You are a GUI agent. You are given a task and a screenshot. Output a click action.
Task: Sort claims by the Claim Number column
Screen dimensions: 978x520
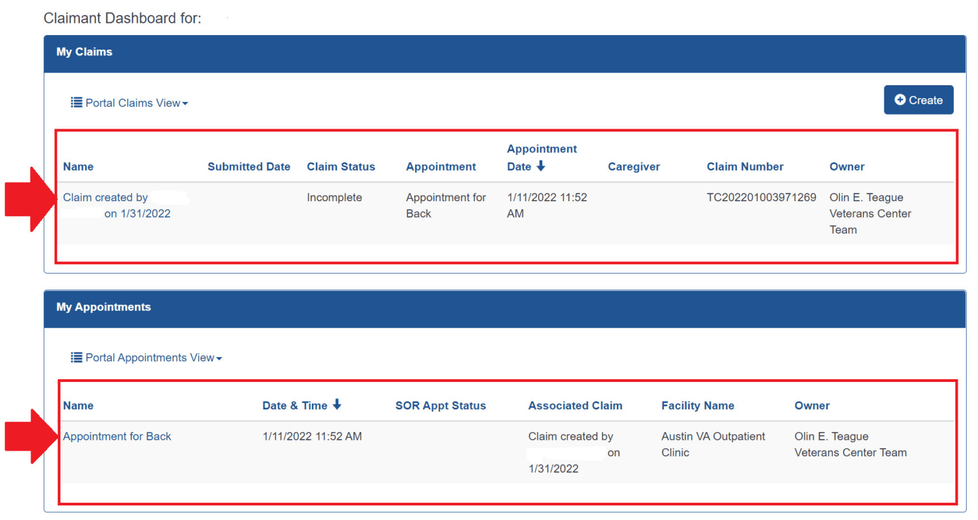[745, 166]
